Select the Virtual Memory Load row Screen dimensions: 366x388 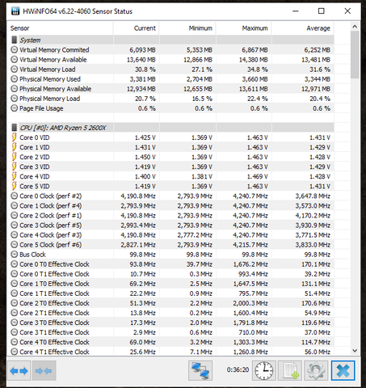[x=170, y=70]
